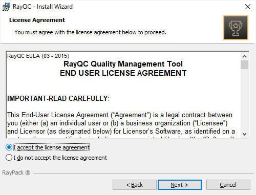
Task: Click the "END USER LICENSE AGREEMENT" heading
Action: pos(123,73)
